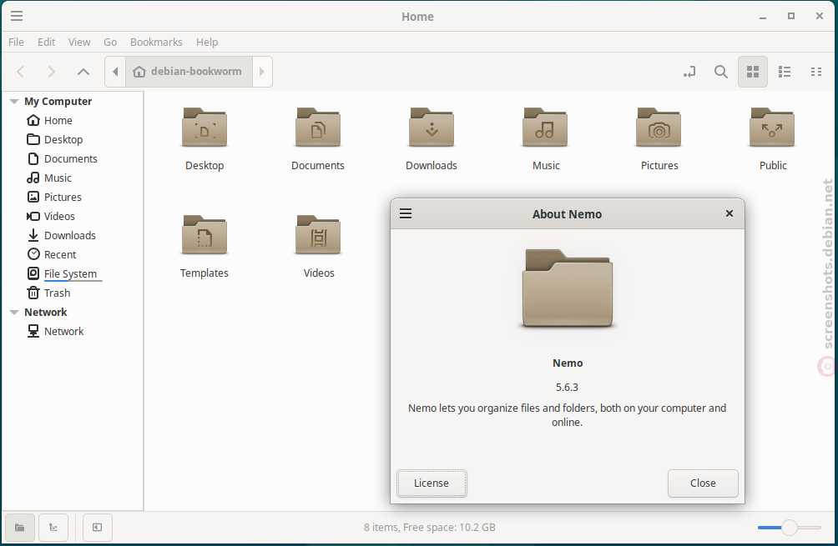
Task: Open the Help menu
Action: (x=207, y=43)
